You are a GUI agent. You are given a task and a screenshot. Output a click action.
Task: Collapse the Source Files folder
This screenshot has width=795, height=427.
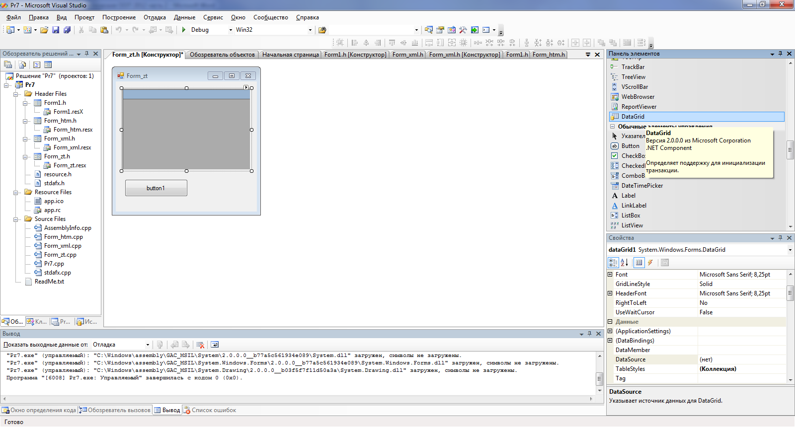coord(16,219)
